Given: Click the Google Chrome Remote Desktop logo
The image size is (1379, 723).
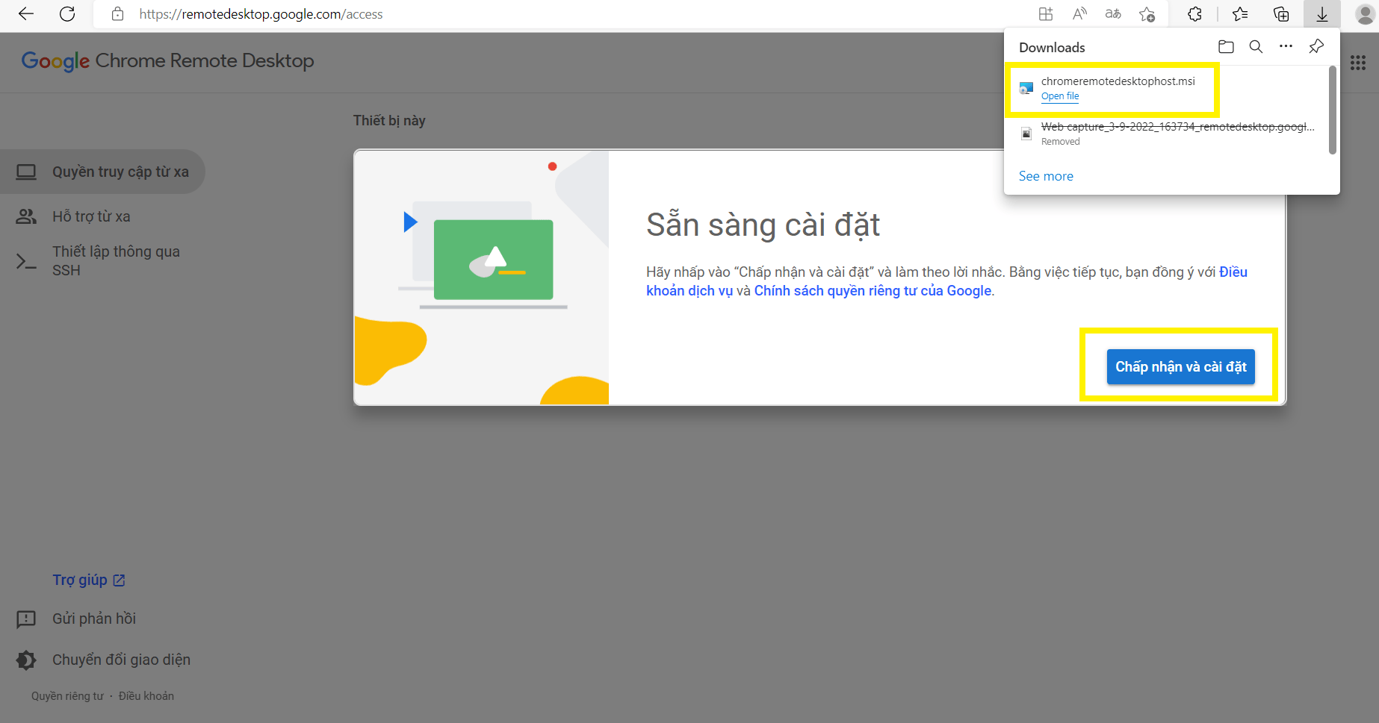Looking at the screenshot, I should 167,61.
